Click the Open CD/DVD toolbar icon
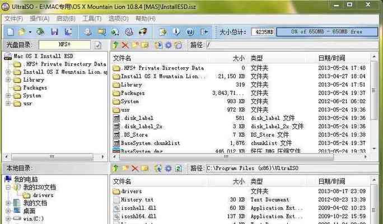Viewport: 383px width, 224px height. (40, 32)
